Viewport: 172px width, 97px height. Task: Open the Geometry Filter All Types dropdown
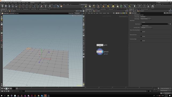click(x=146, y=27)
